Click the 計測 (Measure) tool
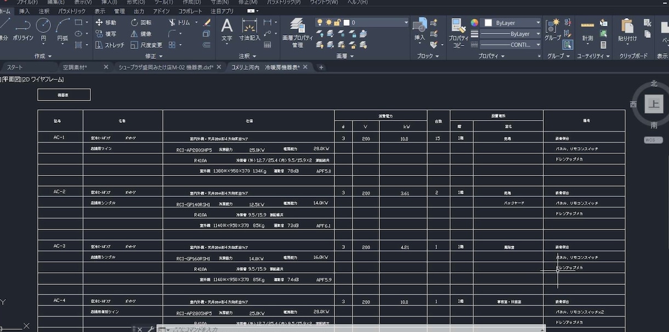Viewport: 669px width, 332px height. 588,30
